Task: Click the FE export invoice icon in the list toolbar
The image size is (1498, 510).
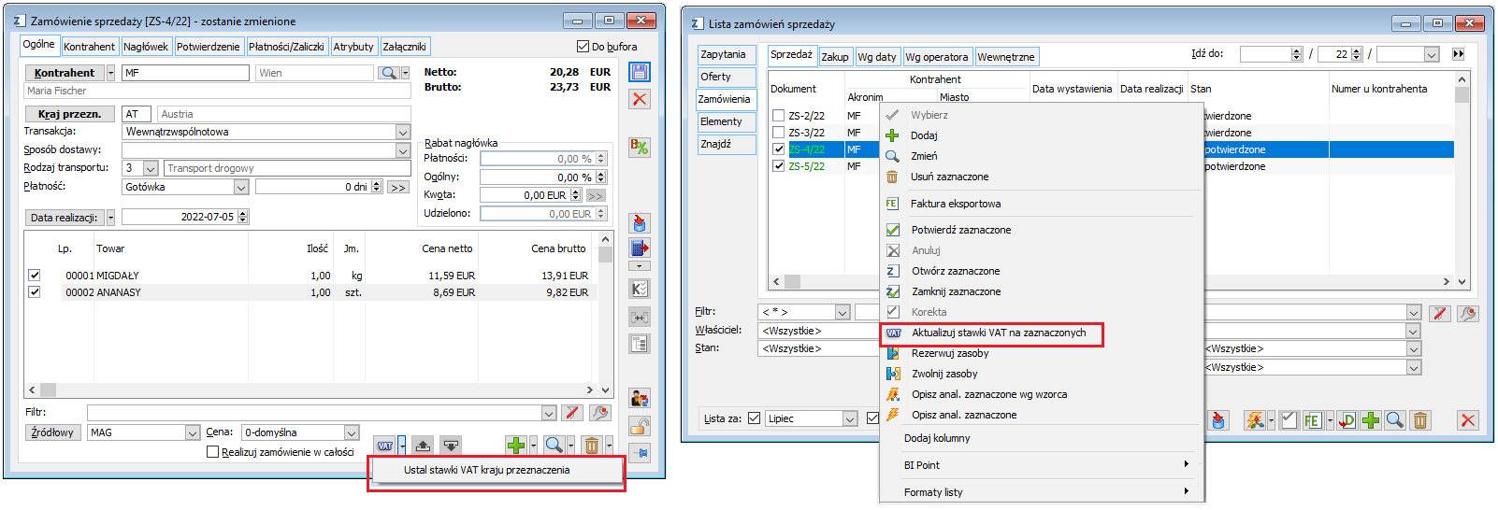Action: (x=1312, y=420)
